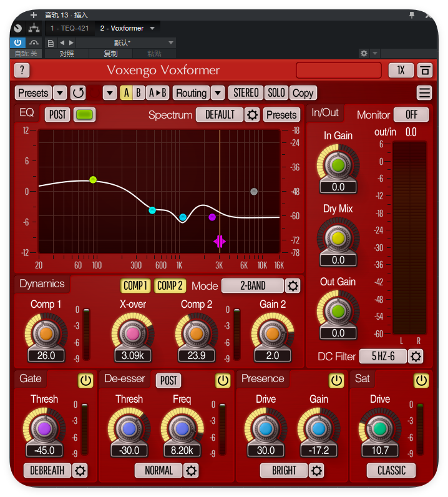Viewport: 448px width, 497px height.
Task: Click the gray disabled EQ band point
Action: [254, 192]
